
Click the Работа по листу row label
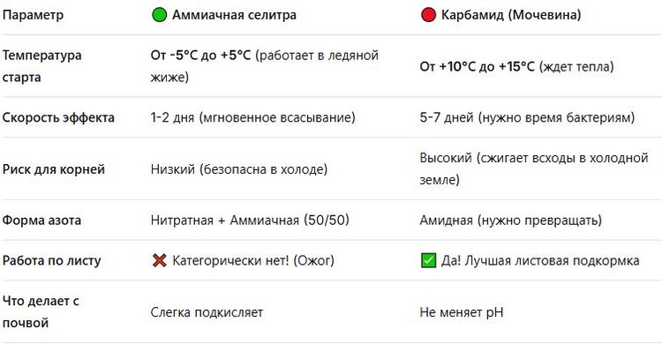(51, 260)
